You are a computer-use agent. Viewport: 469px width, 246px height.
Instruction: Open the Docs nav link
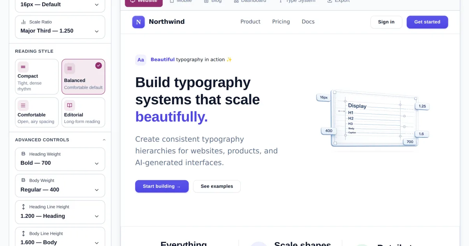(308, 22)
